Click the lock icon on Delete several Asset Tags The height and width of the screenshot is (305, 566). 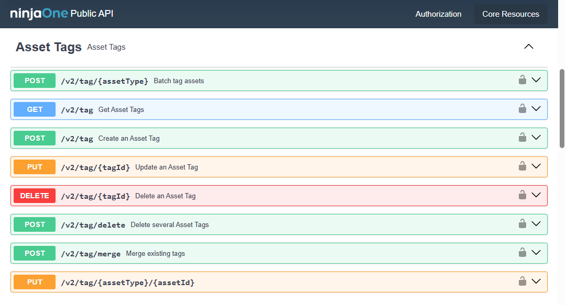pyautogui.click(x=522, y=224)
